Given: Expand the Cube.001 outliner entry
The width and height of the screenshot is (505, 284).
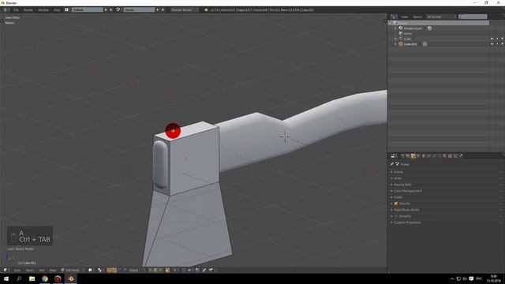Looking at the screenshot, I should point(395,44).
